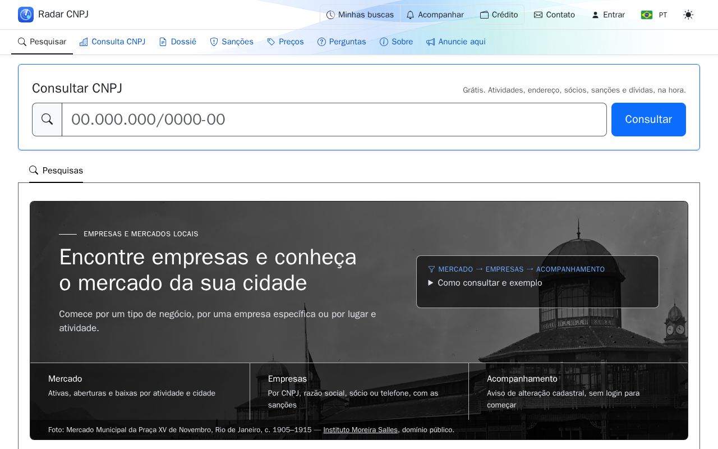Open the Contato link
This screenshot has width=718, height=449.
[554, 15]
